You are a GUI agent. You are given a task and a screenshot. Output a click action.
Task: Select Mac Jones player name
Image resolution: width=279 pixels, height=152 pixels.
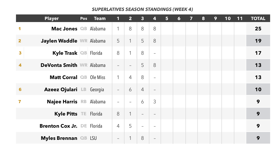[x=64, y=29]
